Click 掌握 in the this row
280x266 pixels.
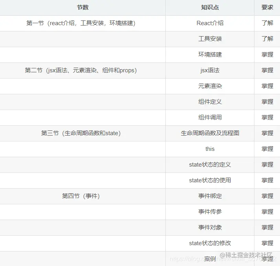(x=267, y=149)
